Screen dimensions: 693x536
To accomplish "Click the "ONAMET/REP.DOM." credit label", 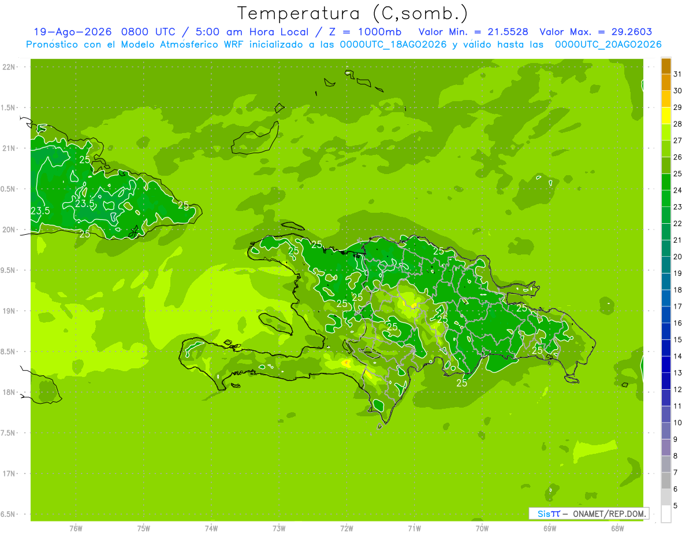I will point(609,513).
